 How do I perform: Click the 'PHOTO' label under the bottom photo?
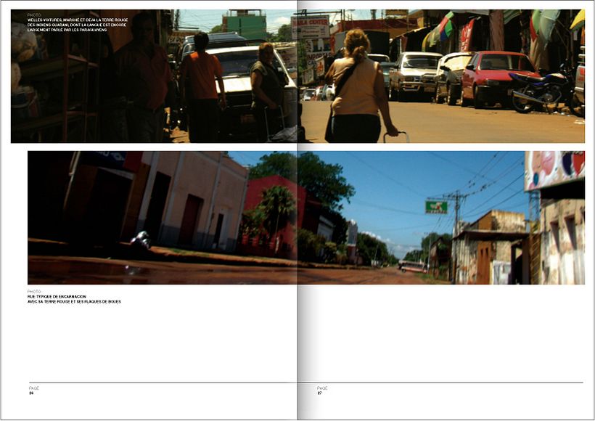pos(34,292)
